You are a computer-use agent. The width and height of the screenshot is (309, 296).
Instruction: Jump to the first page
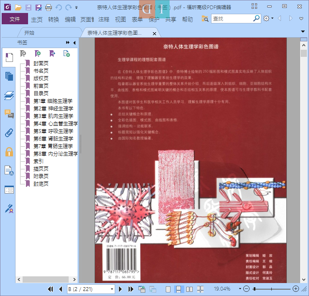(x=50, y=289)
